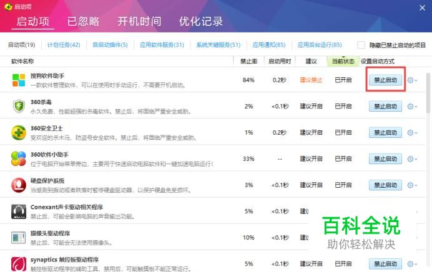Image resolution: width=432 pixels, height=272 pixels.
Task: Click the synaptics touchpad red icon
Action: pyautogui.click(x=19, y=264)
